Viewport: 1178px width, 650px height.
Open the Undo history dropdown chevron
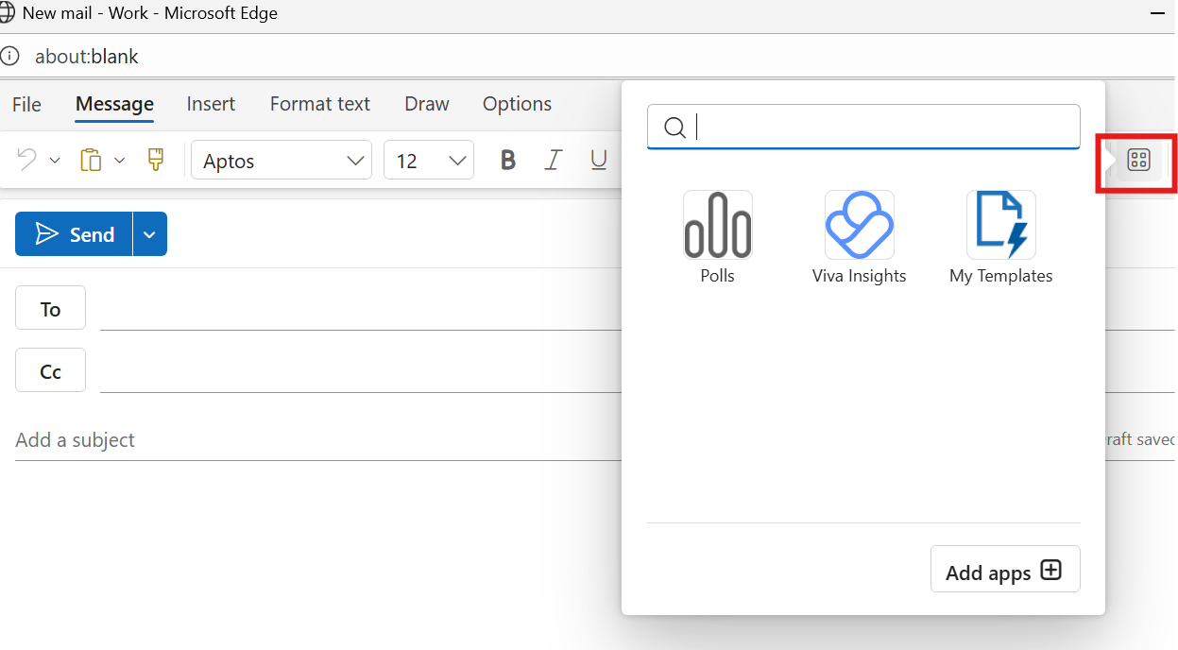coord(55,161)
